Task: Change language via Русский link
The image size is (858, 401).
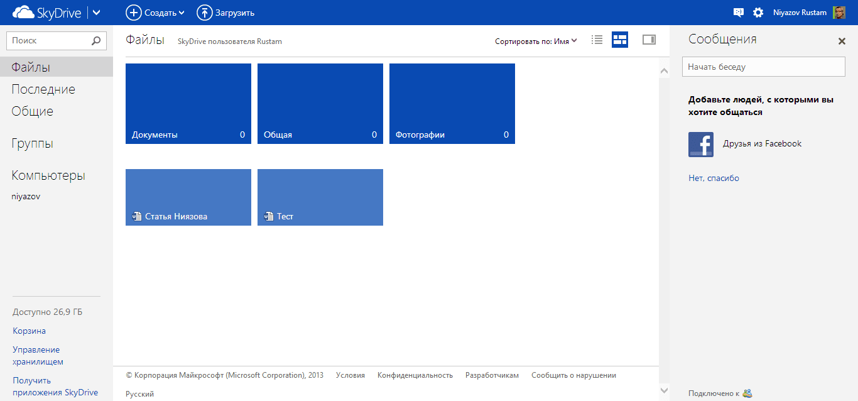Action: (140, 394)
